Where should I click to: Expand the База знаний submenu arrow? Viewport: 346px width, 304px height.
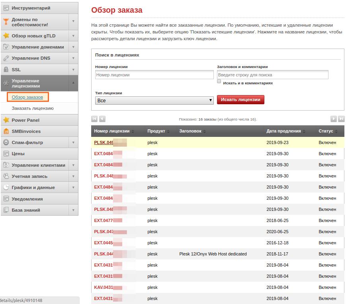(73, 210)
